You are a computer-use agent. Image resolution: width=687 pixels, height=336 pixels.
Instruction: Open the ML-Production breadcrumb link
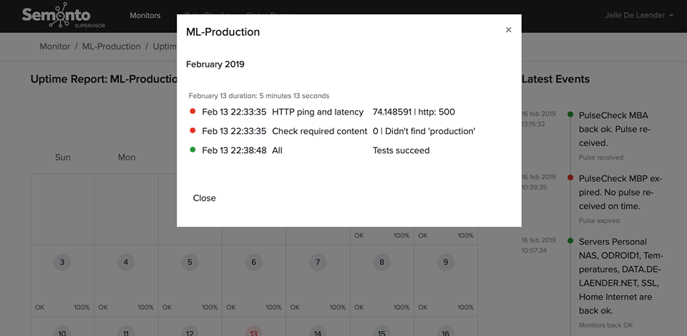point(112,47)
